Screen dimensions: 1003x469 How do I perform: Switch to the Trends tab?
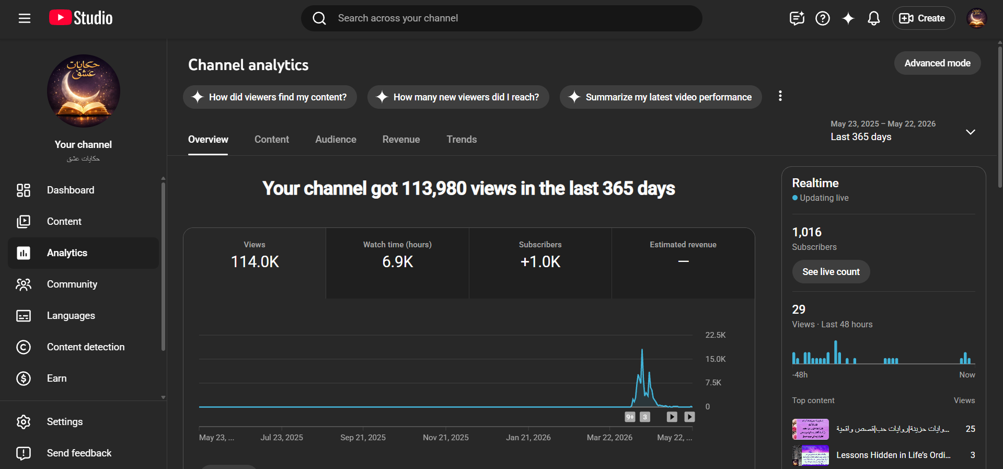462,140
